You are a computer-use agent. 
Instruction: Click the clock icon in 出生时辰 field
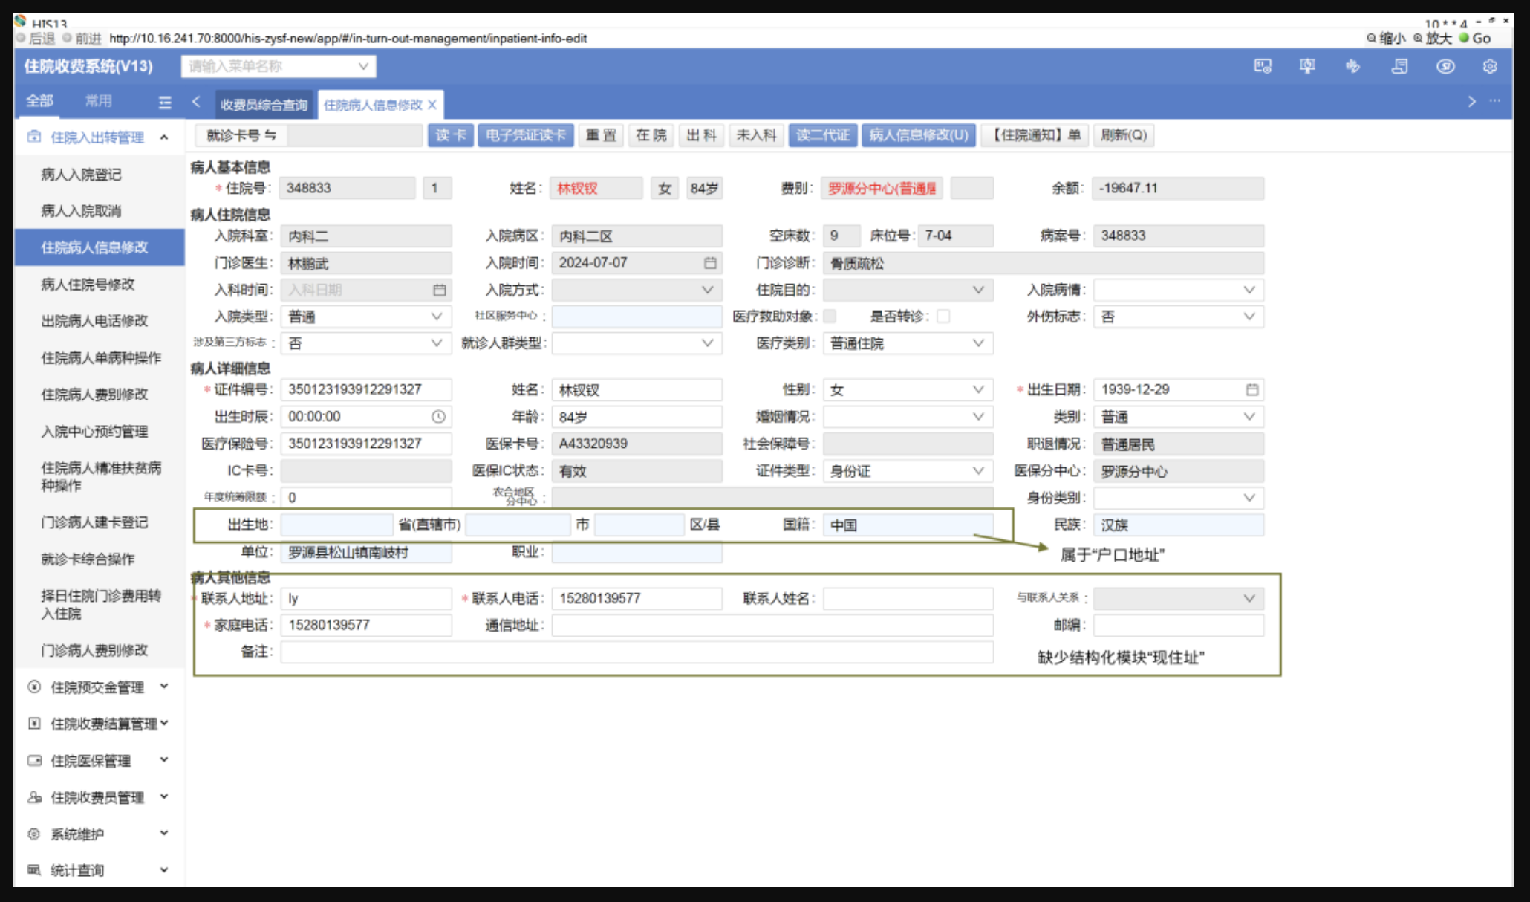pos(438,417)
